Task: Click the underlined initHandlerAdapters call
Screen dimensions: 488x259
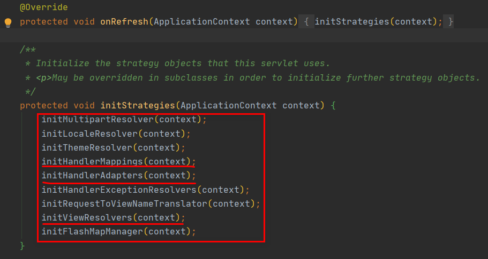Action: (92, 175)
